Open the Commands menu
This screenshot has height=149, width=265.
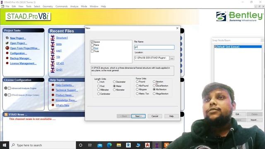pos(62,6)
